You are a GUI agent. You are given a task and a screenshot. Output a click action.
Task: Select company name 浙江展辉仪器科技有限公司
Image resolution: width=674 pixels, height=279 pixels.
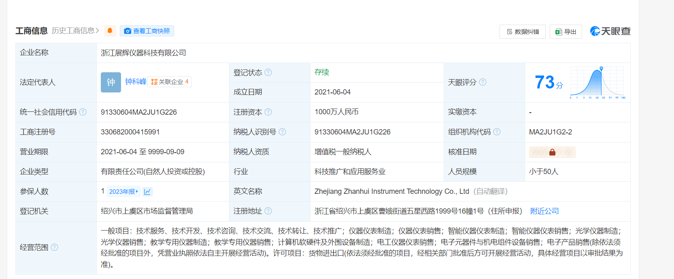coord(143,53)
